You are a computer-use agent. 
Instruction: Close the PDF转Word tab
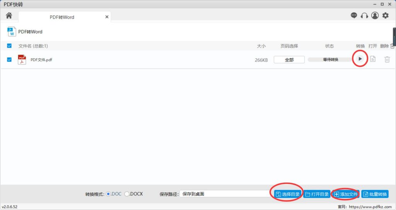(107, 17)
